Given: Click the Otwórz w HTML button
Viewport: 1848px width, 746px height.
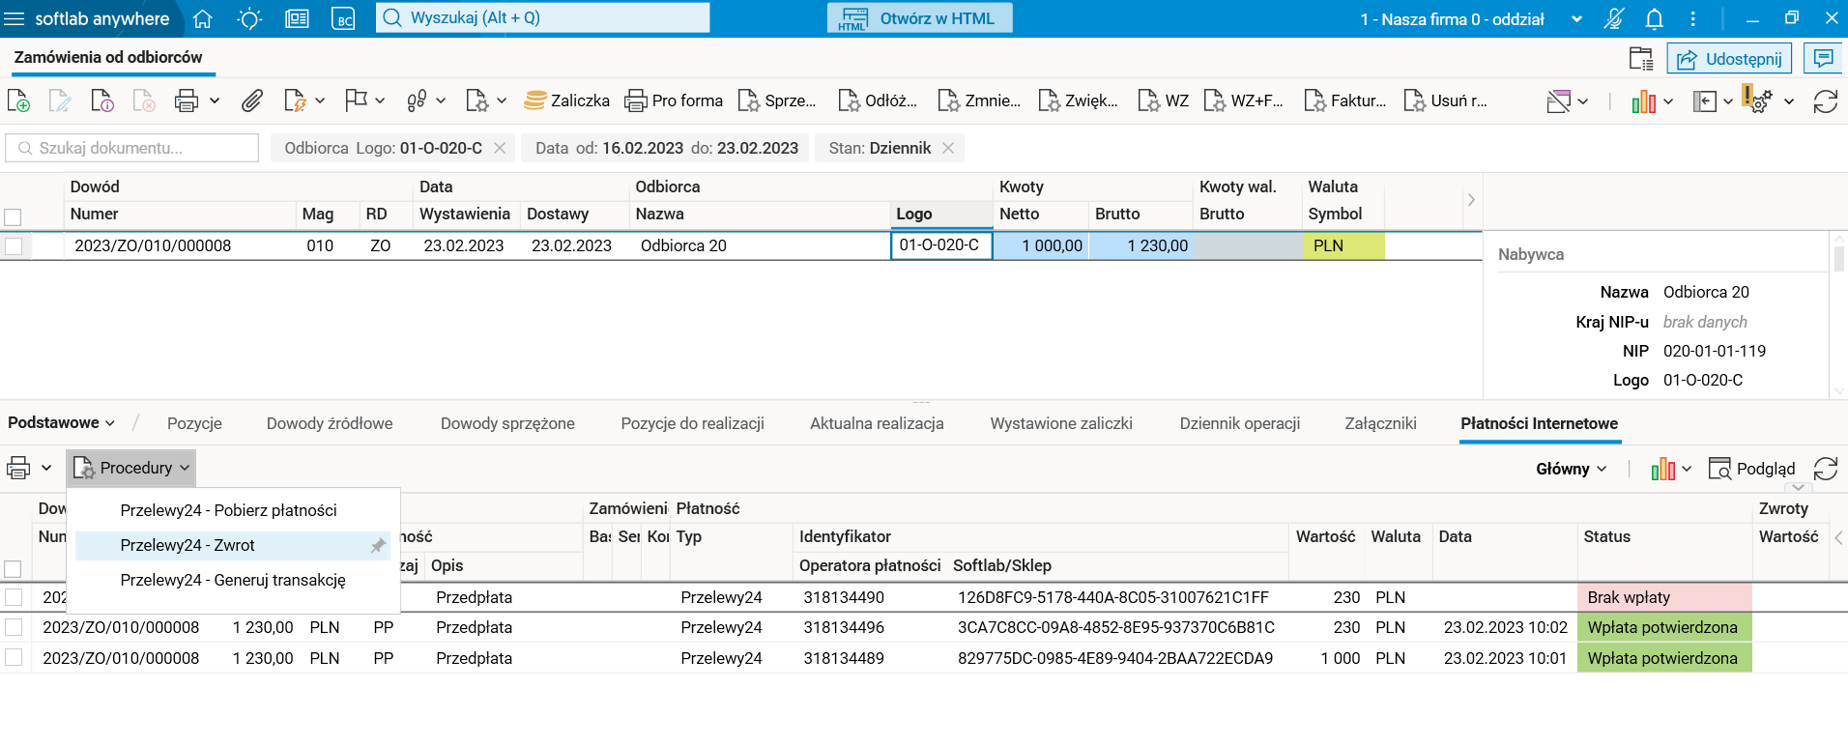Looking at the screenshot, I should pyautogui.click(x=920, y=18).
